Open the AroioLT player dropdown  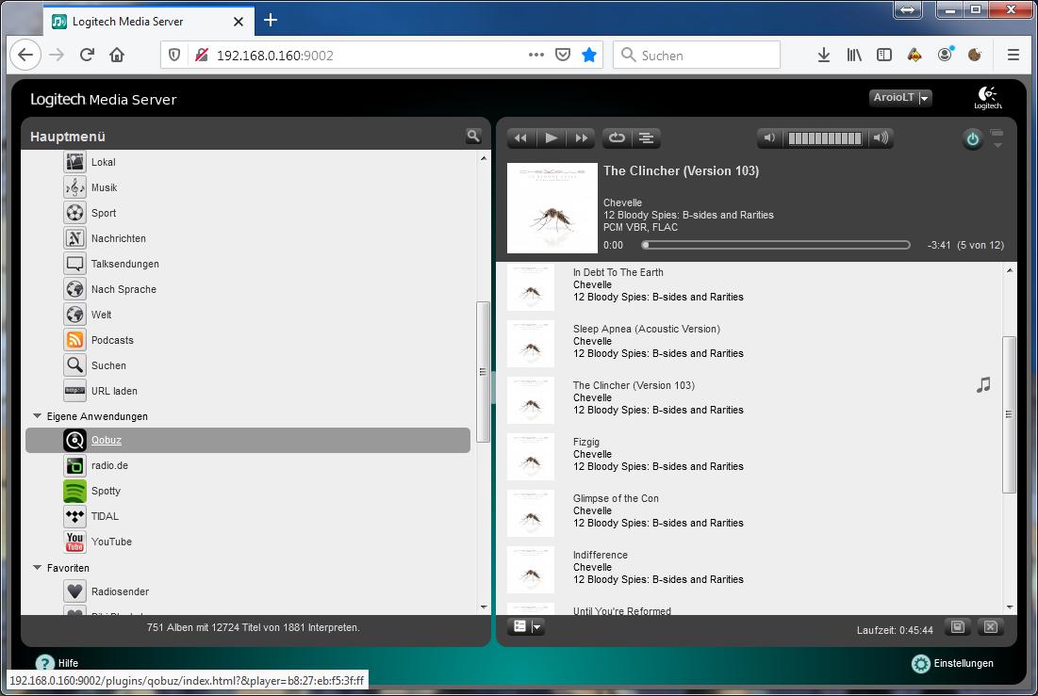(x=900, y=98)
